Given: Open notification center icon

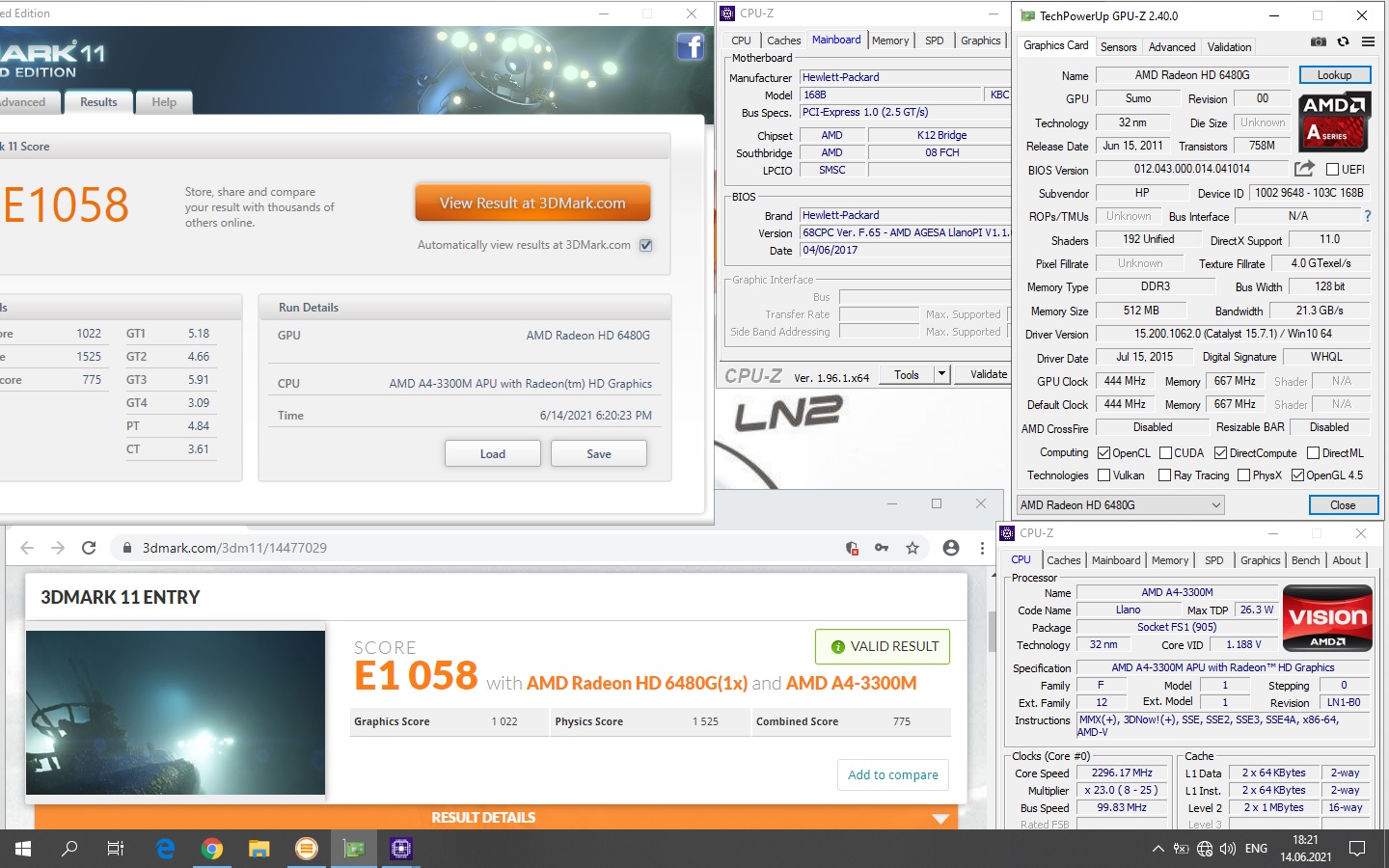Looking at the screenshot, I should click(1357, 849).
